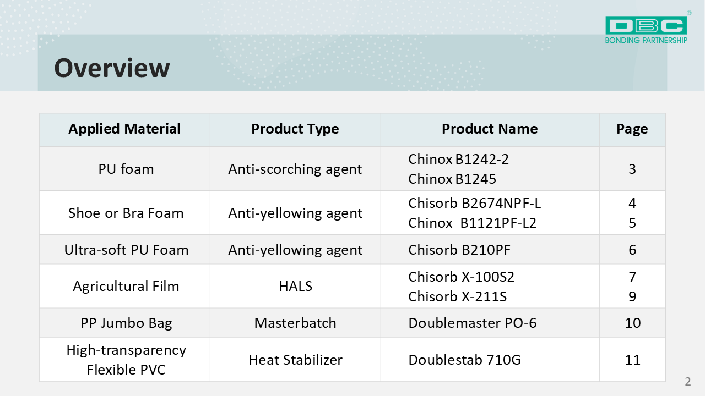Click the Shoe or Bra Foam cell
The image size is (705, 396).
coord(126,213)
